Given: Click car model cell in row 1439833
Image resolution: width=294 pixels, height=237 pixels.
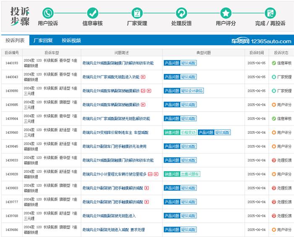Looking at the screenshot, I should click(51, 160).
